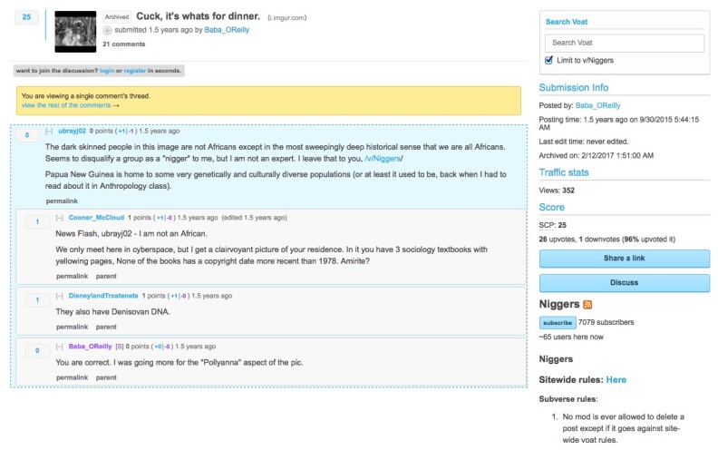Click the vote box beside Baba_OReilly's comment
Image resolution: width=718 pixels, height=450 pixels.
[x=37, y=350]
